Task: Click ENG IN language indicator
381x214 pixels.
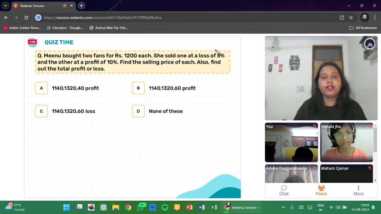Action: point(320,207)
